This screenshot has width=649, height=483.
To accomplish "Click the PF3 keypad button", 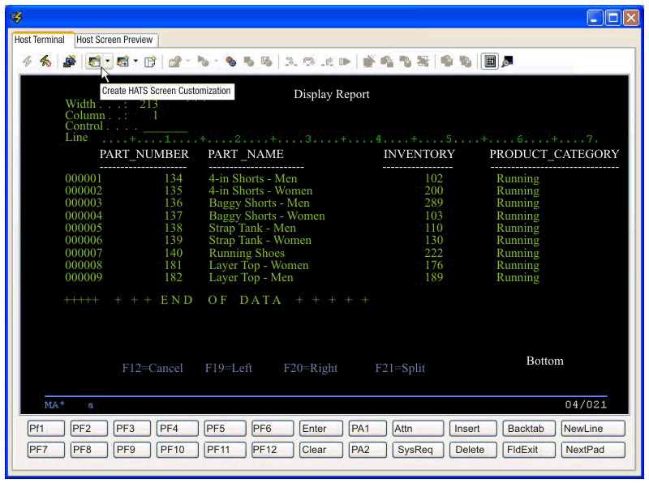I will click(132, 429).
